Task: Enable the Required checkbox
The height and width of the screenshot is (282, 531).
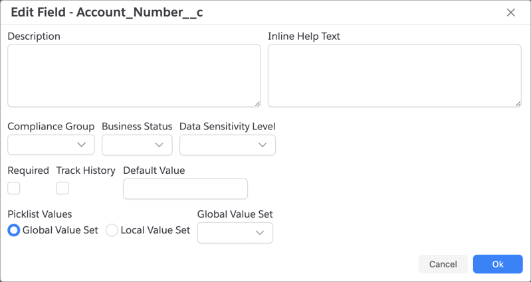Action: [14, 188]
